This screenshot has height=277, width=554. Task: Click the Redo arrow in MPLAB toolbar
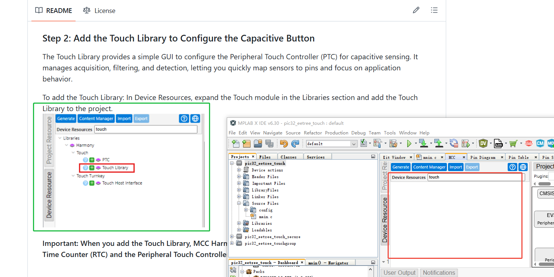coord(295,143)
